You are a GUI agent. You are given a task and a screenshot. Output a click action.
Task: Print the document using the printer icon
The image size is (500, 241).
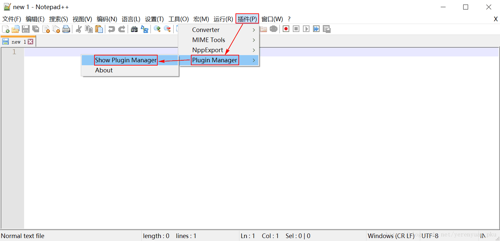coord(66,29)
